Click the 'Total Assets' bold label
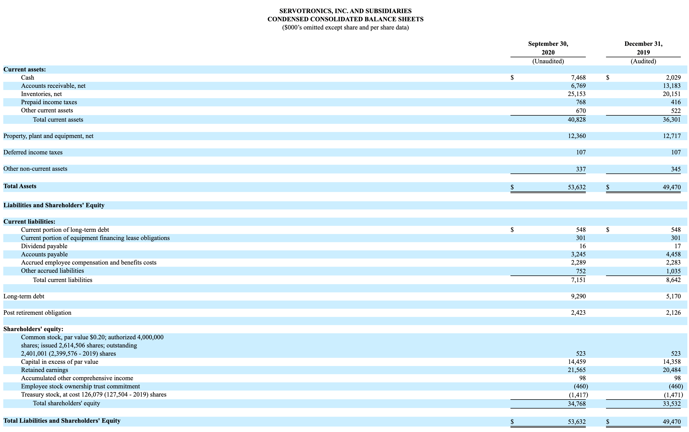 pyautogui.click(x=20, y=186)
